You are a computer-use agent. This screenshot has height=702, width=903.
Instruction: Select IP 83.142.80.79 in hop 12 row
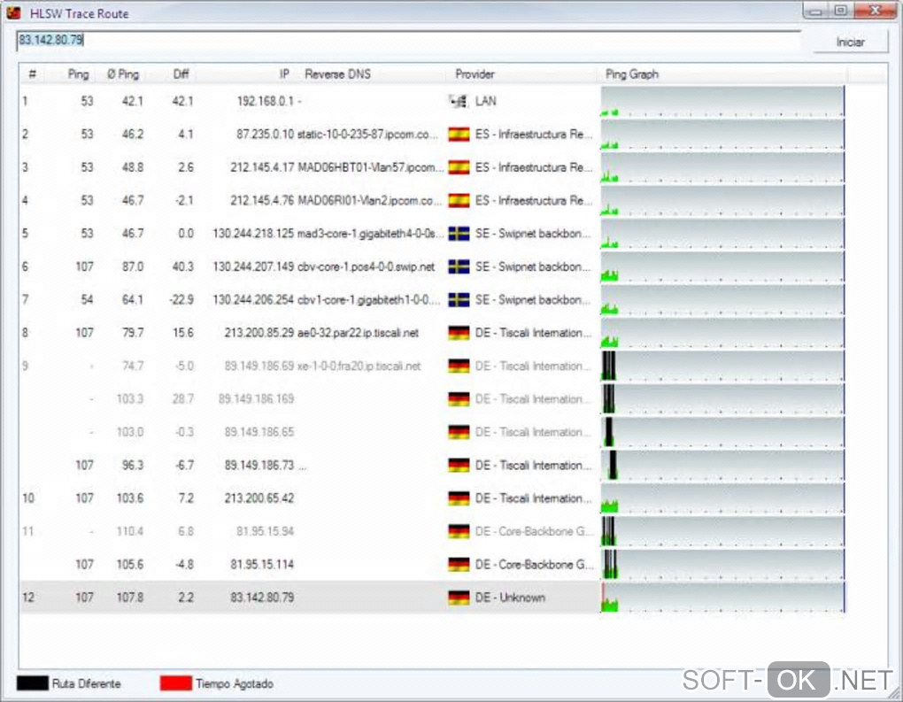click(262, 598)
